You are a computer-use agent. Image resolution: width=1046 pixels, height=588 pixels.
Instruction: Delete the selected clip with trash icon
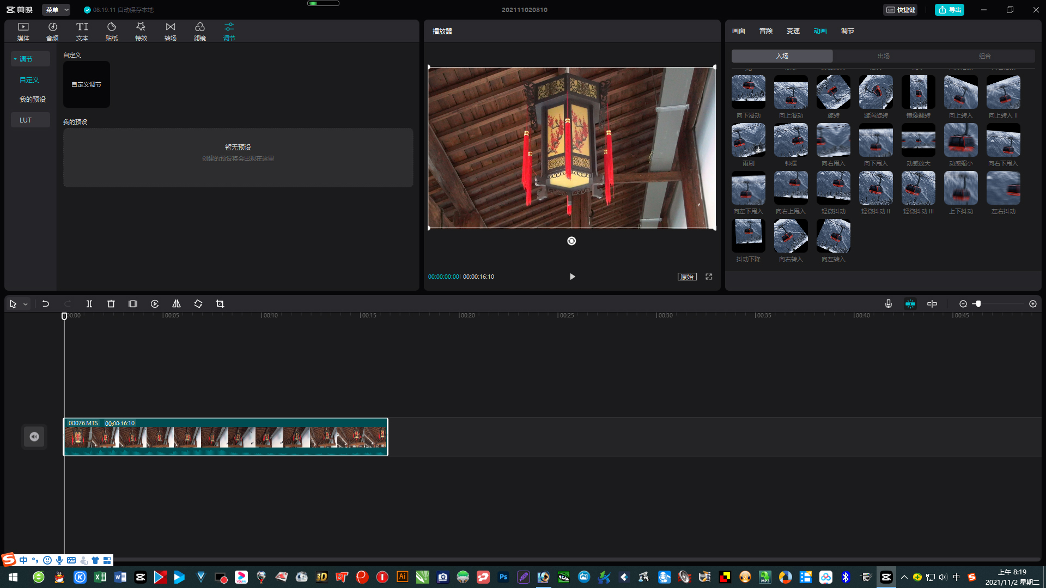pos(111,304)
